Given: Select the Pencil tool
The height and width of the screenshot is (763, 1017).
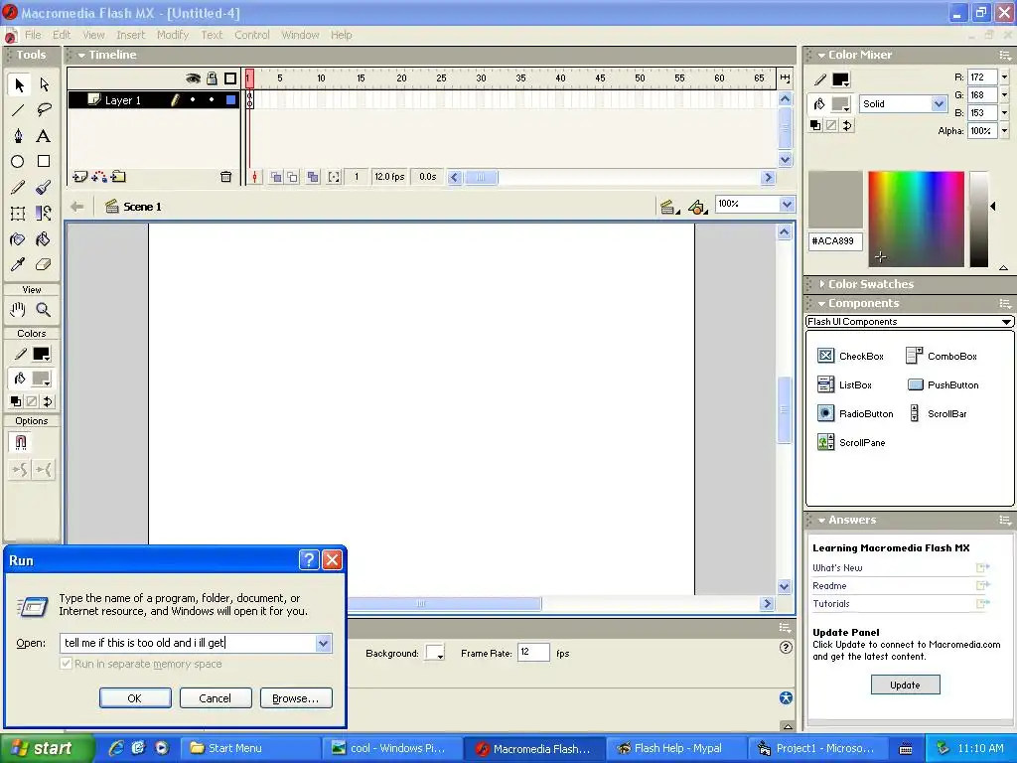Looking at the screenshot, I should click(18, 188).
